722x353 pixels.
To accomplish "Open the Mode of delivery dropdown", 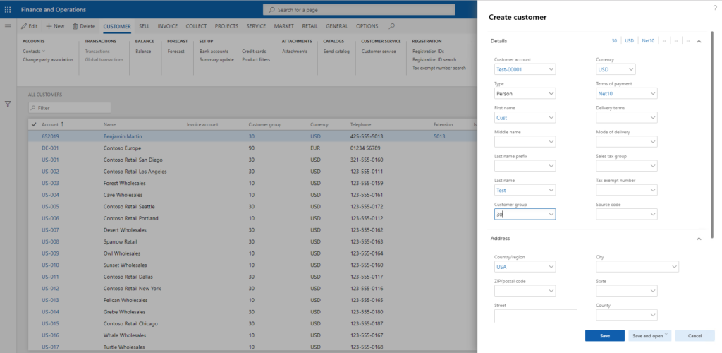I will point(653,141).
